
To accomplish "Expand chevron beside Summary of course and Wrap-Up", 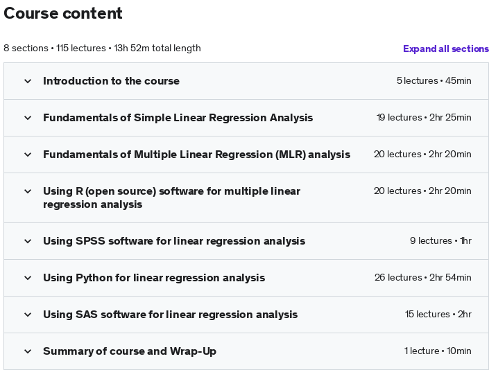I will tap(28, 351).
